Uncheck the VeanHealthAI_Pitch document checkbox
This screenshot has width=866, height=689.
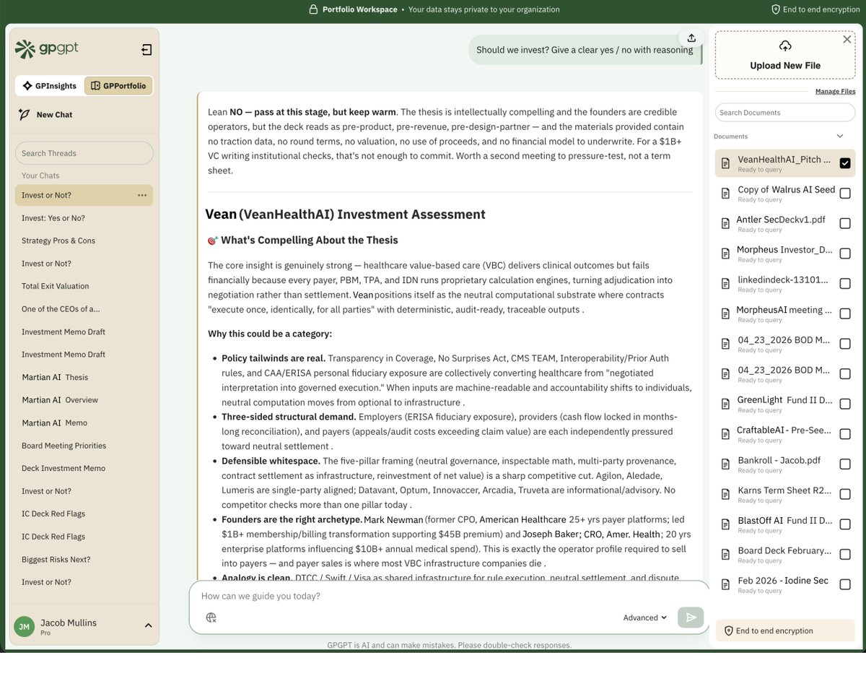coord(845,163)
